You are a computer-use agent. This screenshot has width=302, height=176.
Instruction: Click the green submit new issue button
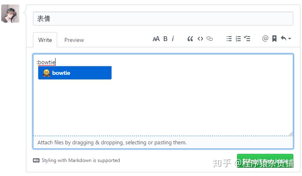coord(265,161)
